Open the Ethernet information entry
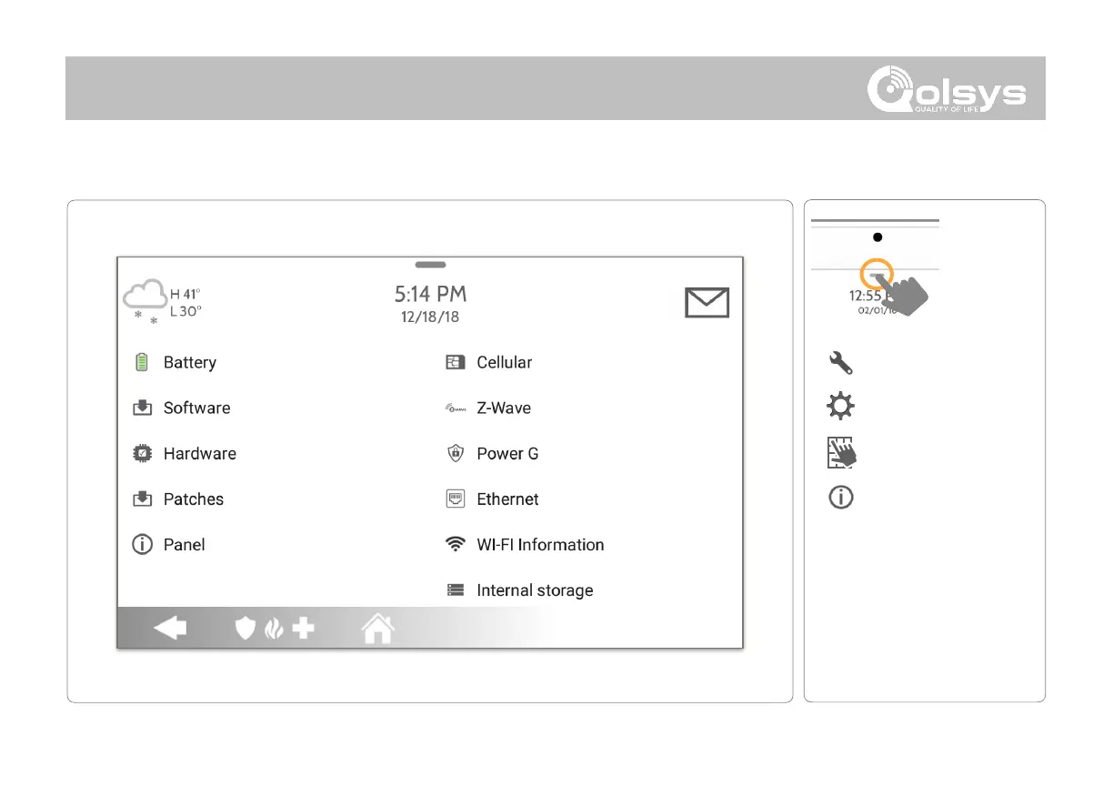1113x786 pixels. click(492, 499)
